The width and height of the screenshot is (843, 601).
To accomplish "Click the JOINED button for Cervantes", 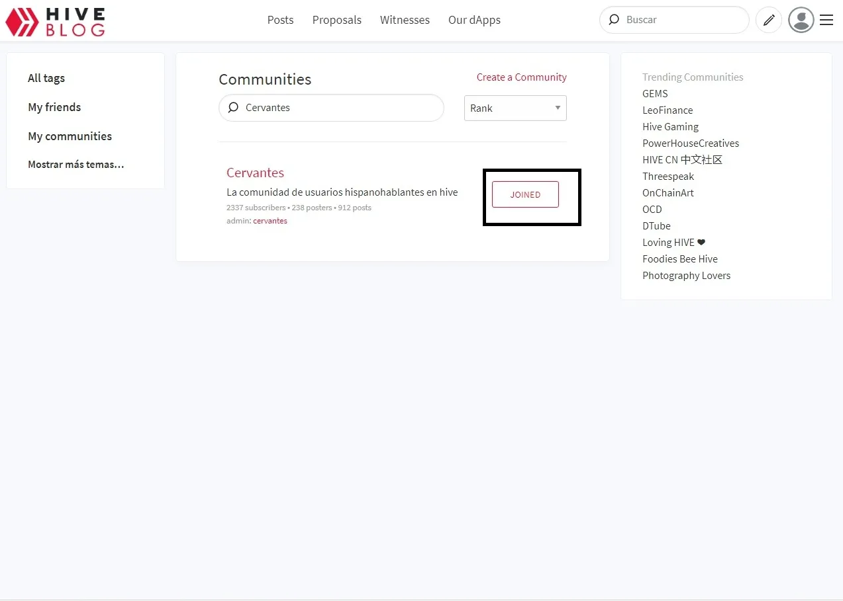I will (x=525, y=194).
